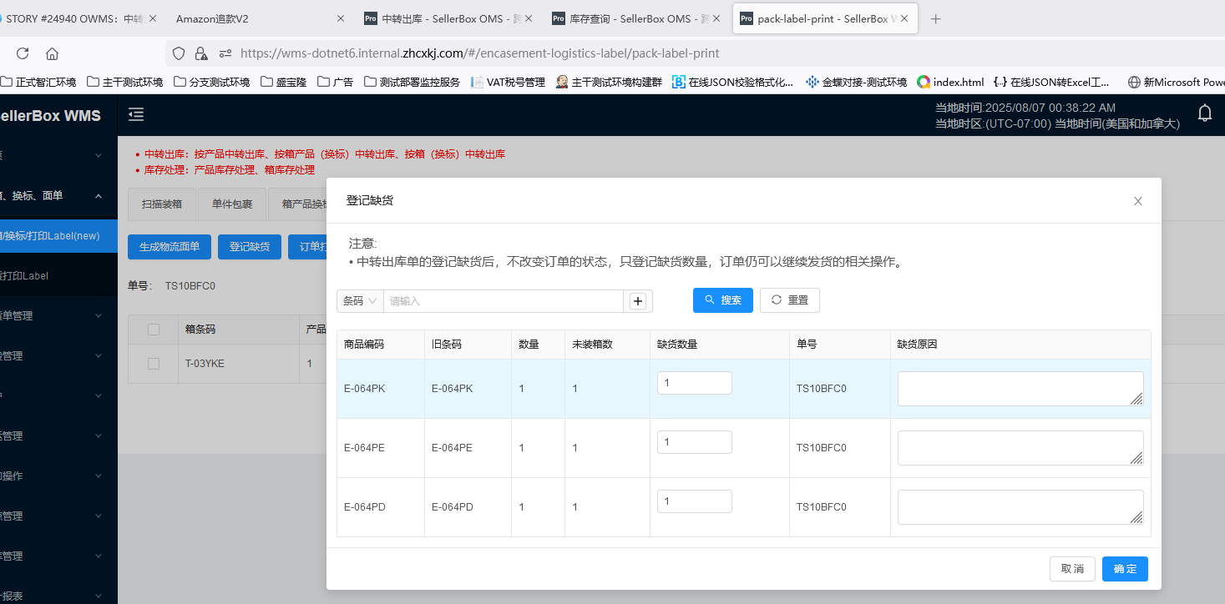Click the 缺货原因 textarea for E-064PD
The width and height of the screenshot is (1225, 604).
(x=1020, y=507)
